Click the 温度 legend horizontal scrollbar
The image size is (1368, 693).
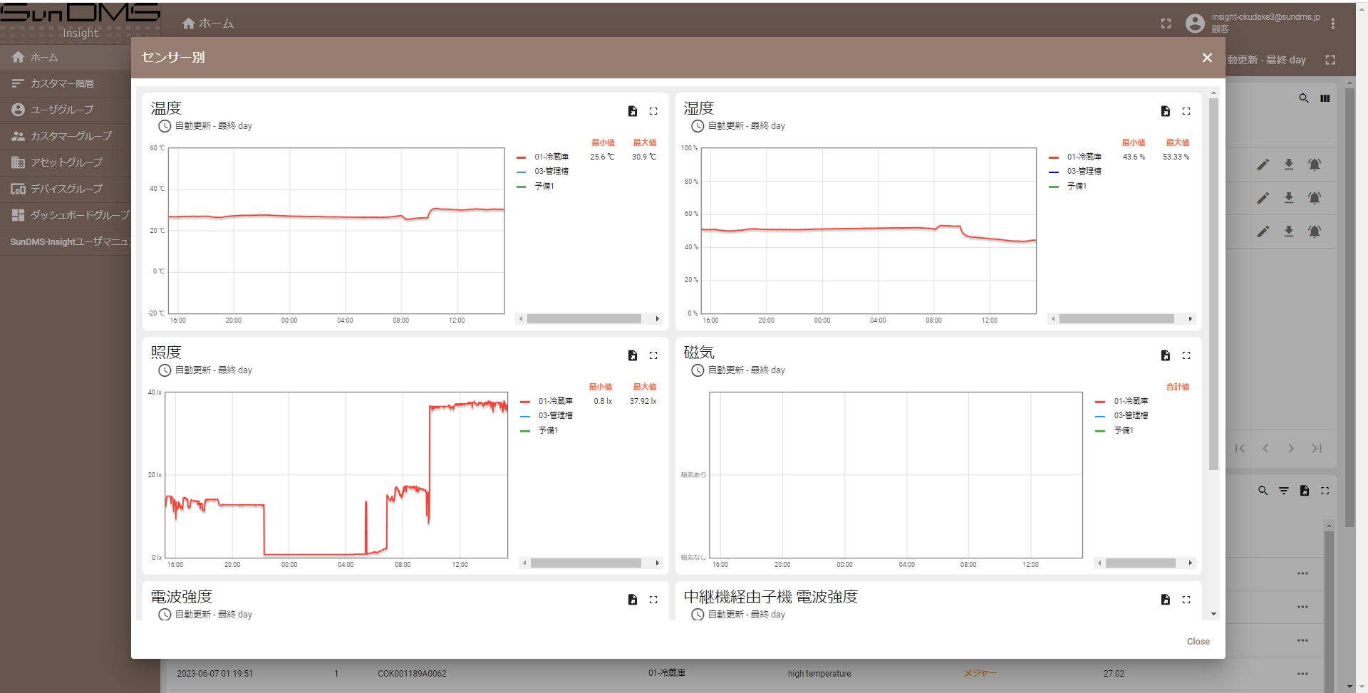(x=584, y=319)
